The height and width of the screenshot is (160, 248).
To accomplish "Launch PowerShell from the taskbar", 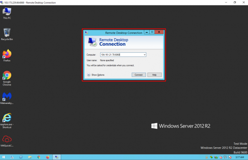I will 21,157.
